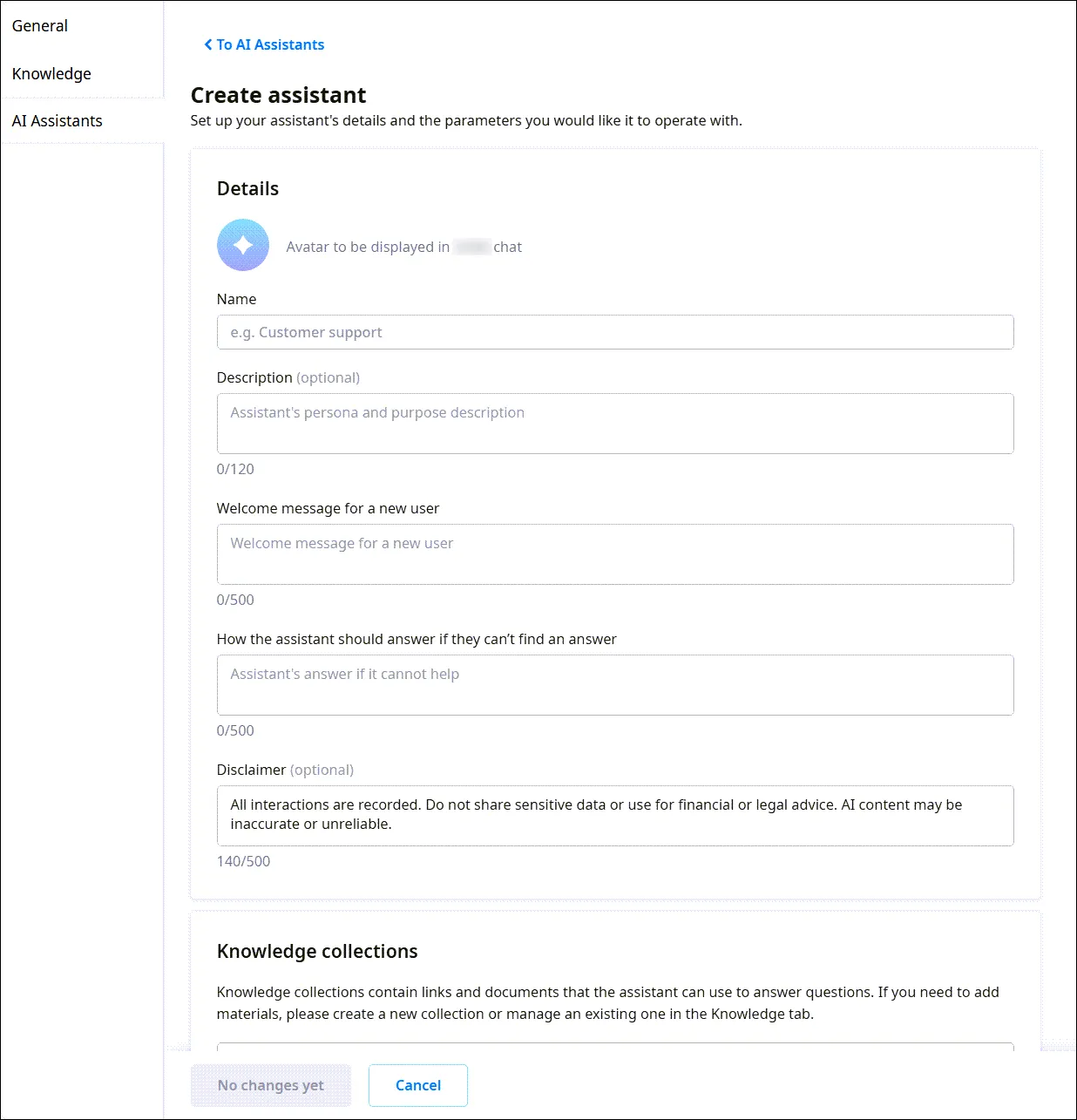Click the Cancel button
Image resolution: width=1077 pixels, height=1120 pixels.
[418, 1085]
